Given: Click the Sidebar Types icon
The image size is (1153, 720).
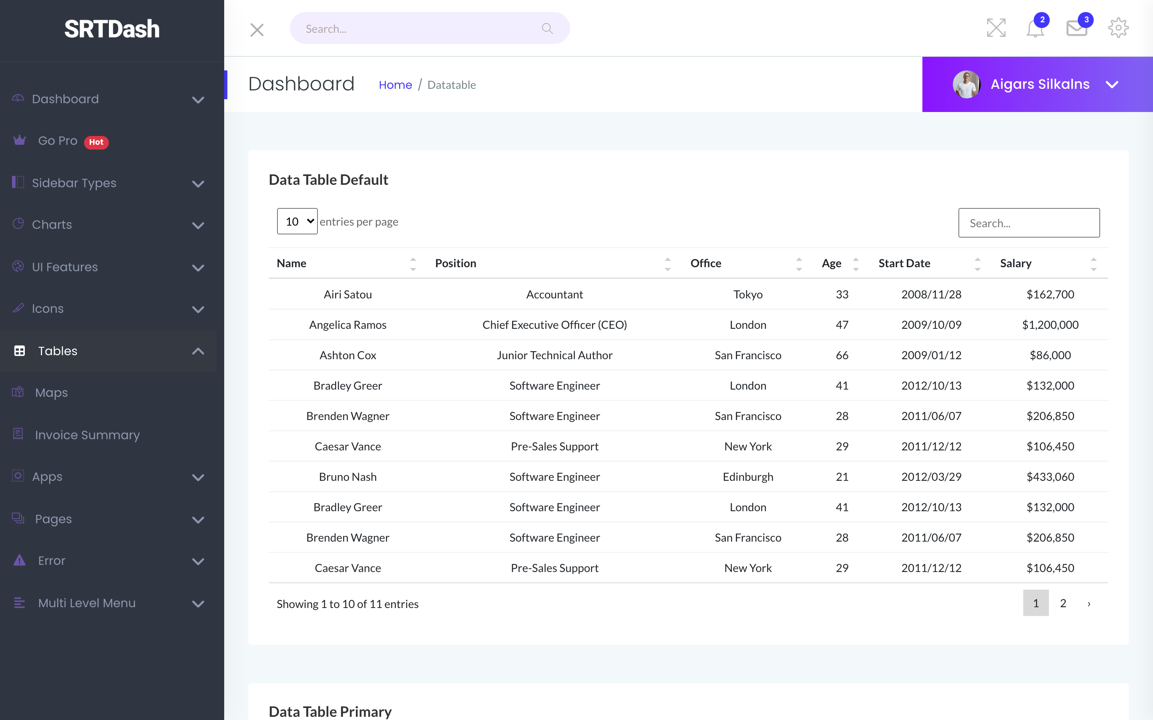Looking at the screenshot, I should pos(18,182).
